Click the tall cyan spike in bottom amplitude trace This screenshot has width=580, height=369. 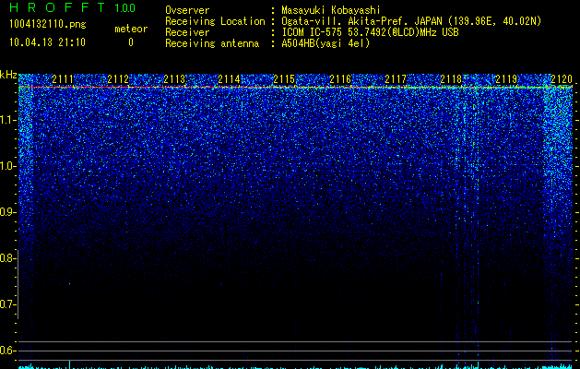(69, 364)
